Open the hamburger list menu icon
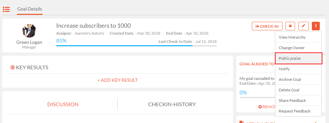 click(6, 9)
